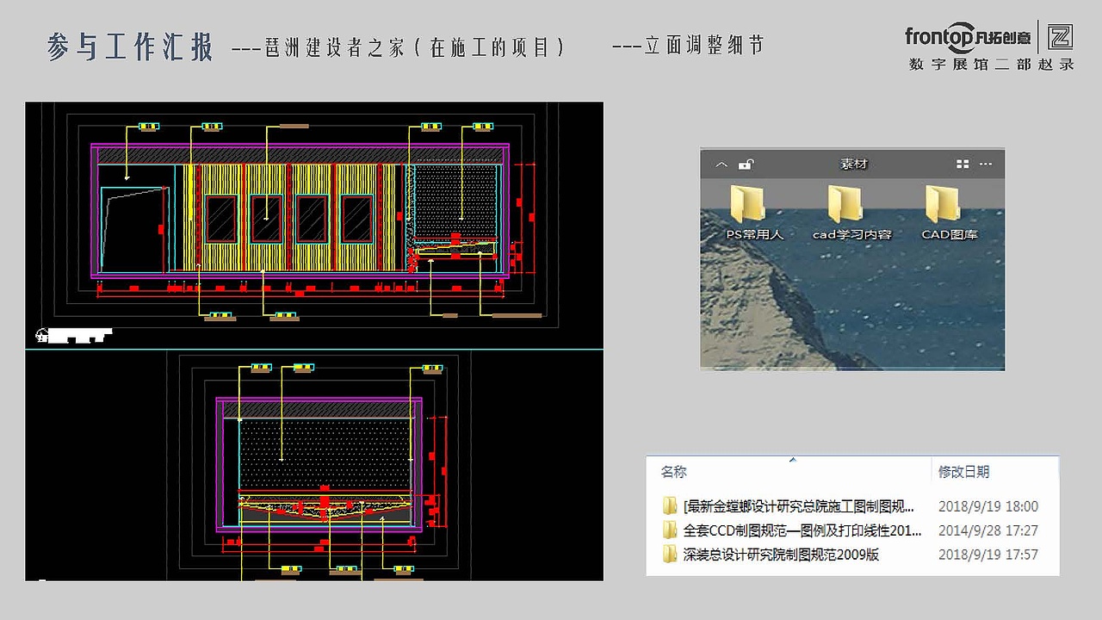Open the ⋯ overflow menu on 素材 panel
The image size is (1102, 620).
[987, 164]
